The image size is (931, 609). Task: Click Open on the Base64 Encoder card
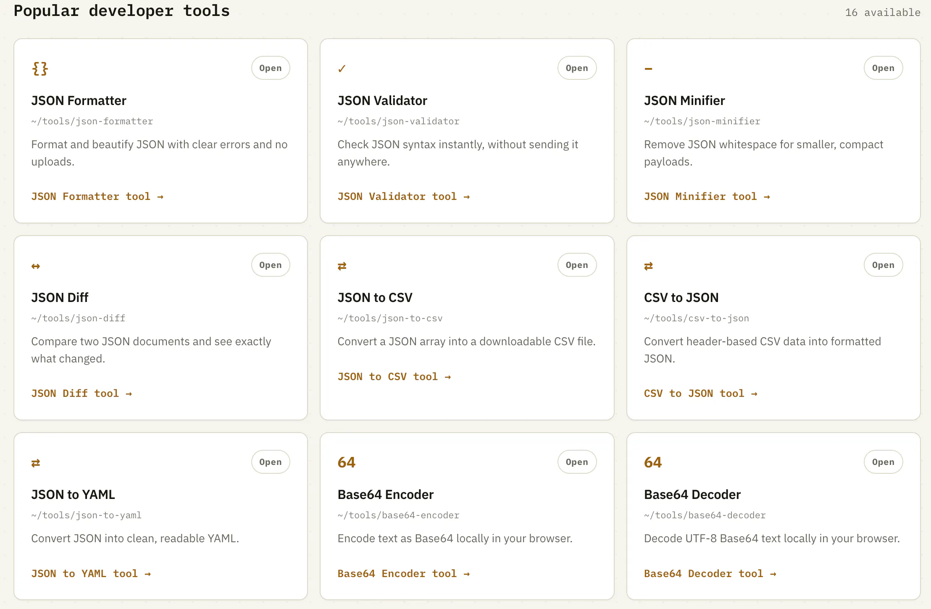(x=577, y=462)
